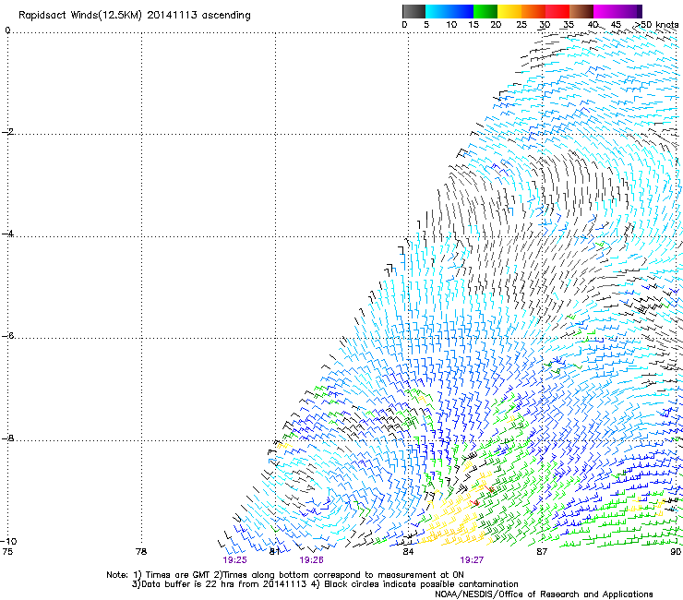Click the yellow 20-25 knots legend swatch
The width and height of the screenshot is (683, 600).
coord(509,11)
